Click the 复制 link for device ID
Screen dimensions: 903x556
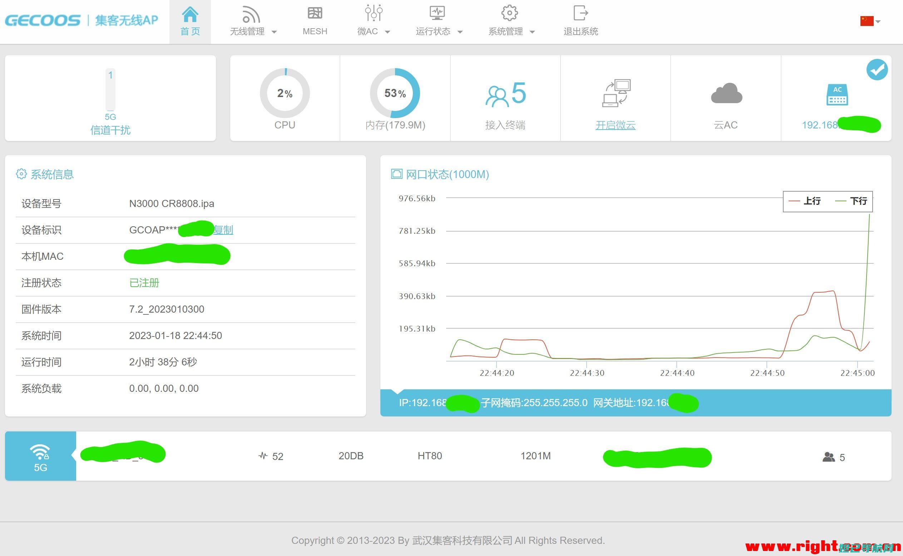click(223, 230)
